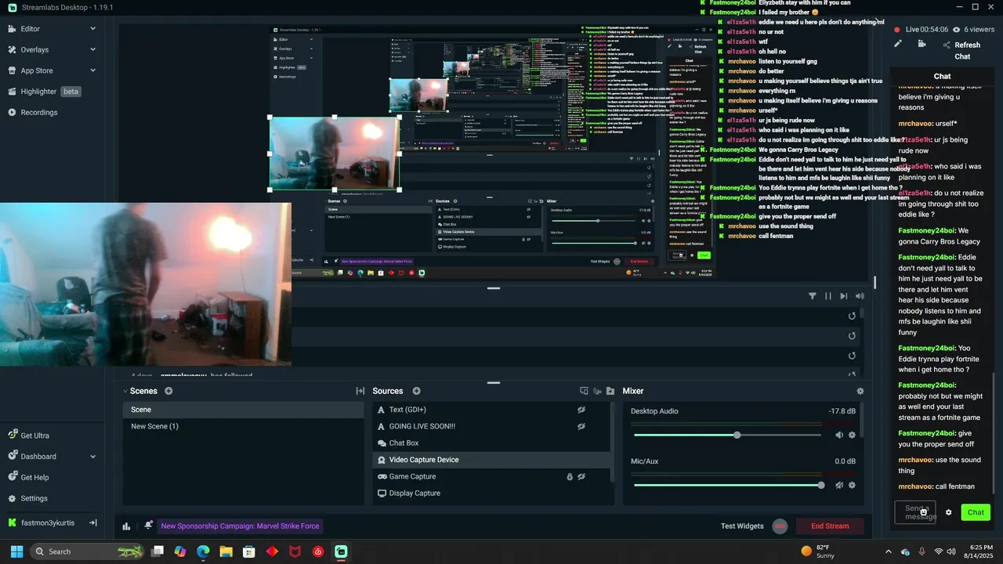The width and height of the screenshot is (1003, 564).
Task: Replay the third recent event alert
Action: pos(852,356)
